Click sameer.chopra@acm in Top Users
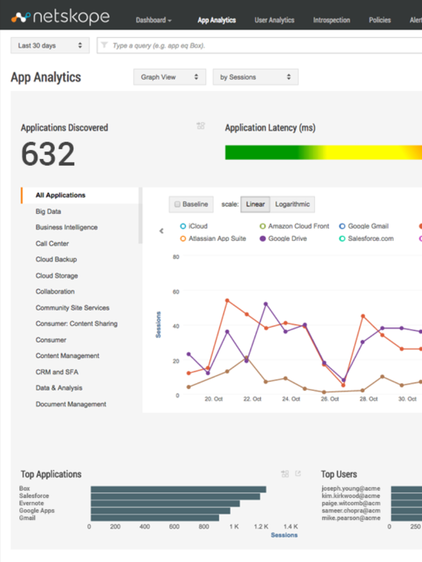 pyautogui.click(x=350, y=511)
